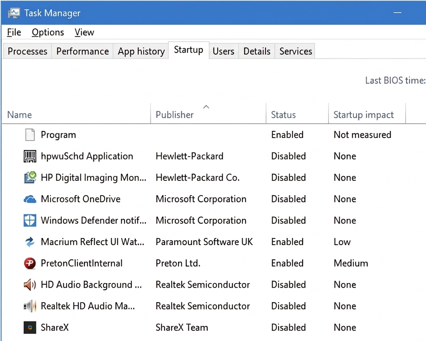Click the Paramount Software UK publisher cell
Viewport: 426px width, 341px height.
tap(204, 242)
